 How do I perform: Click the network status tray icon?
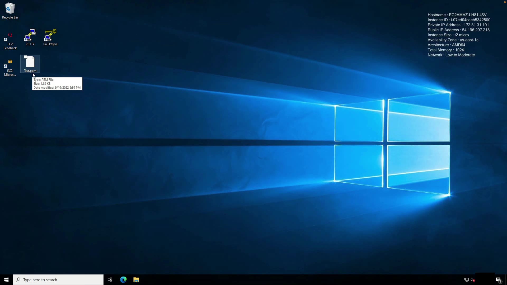[x=466, y=280]
